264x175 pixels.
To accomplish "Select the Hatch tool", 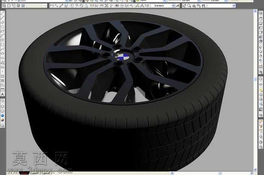I will tap(3, 76).
